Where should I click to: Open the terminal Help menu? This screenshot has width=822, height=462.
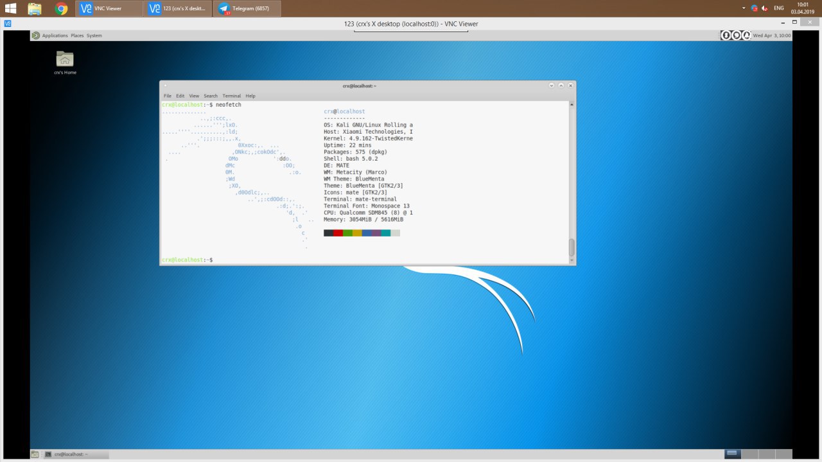click(250, 96)
